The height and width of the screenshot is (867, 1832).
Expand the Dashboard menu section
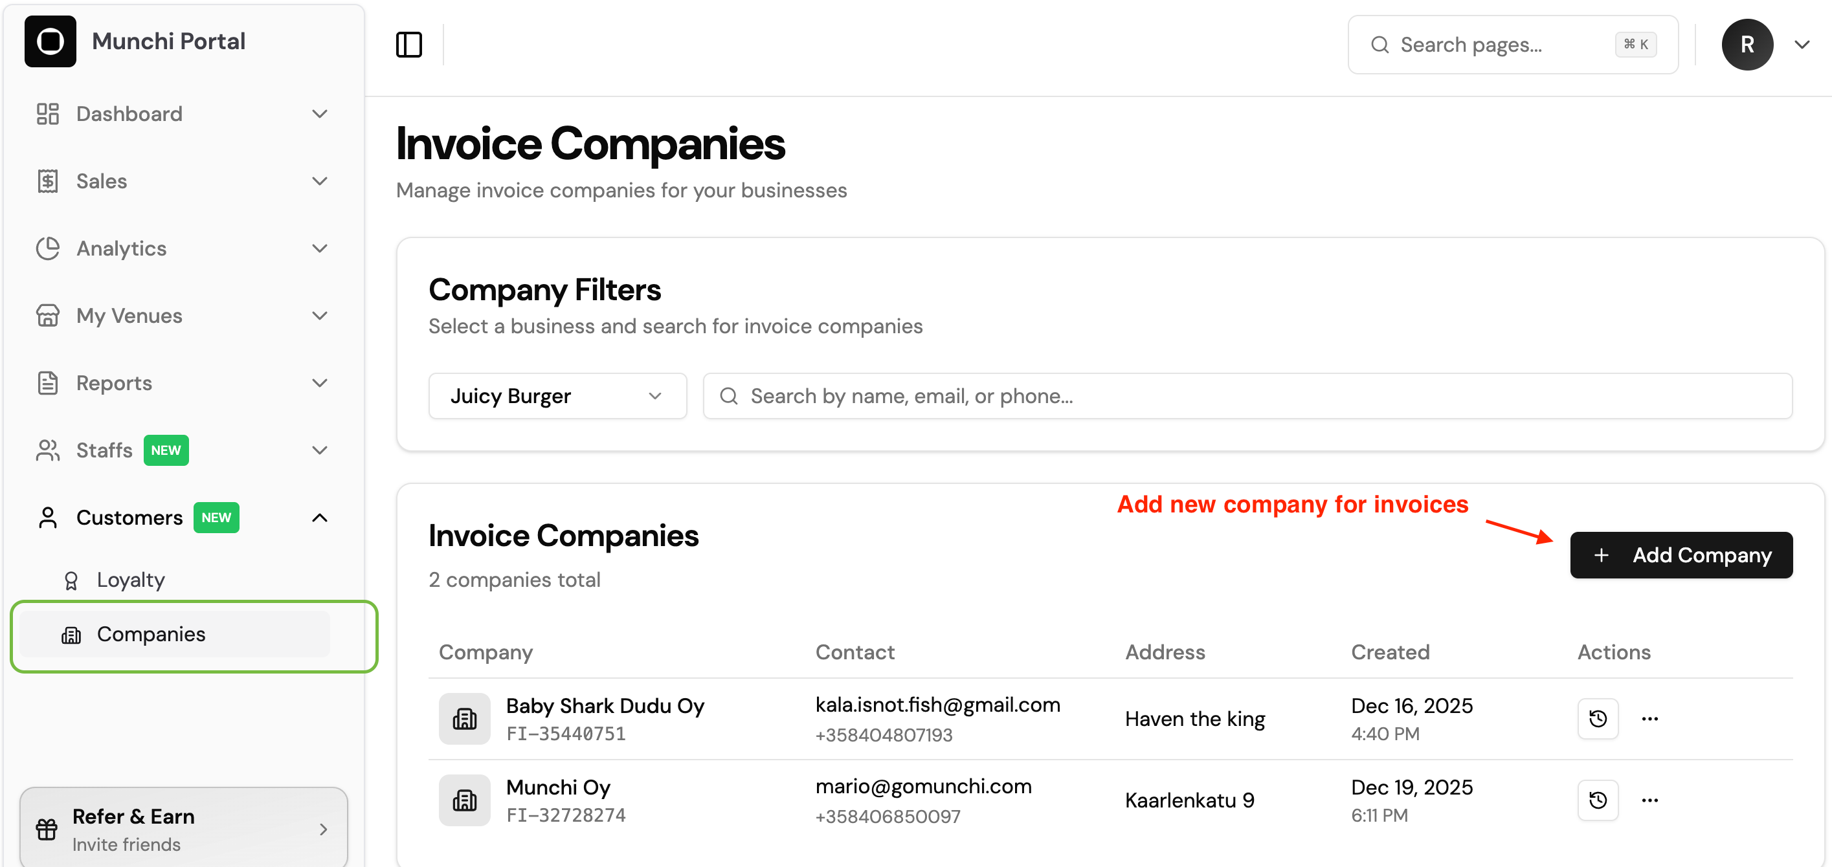[182, 114]
